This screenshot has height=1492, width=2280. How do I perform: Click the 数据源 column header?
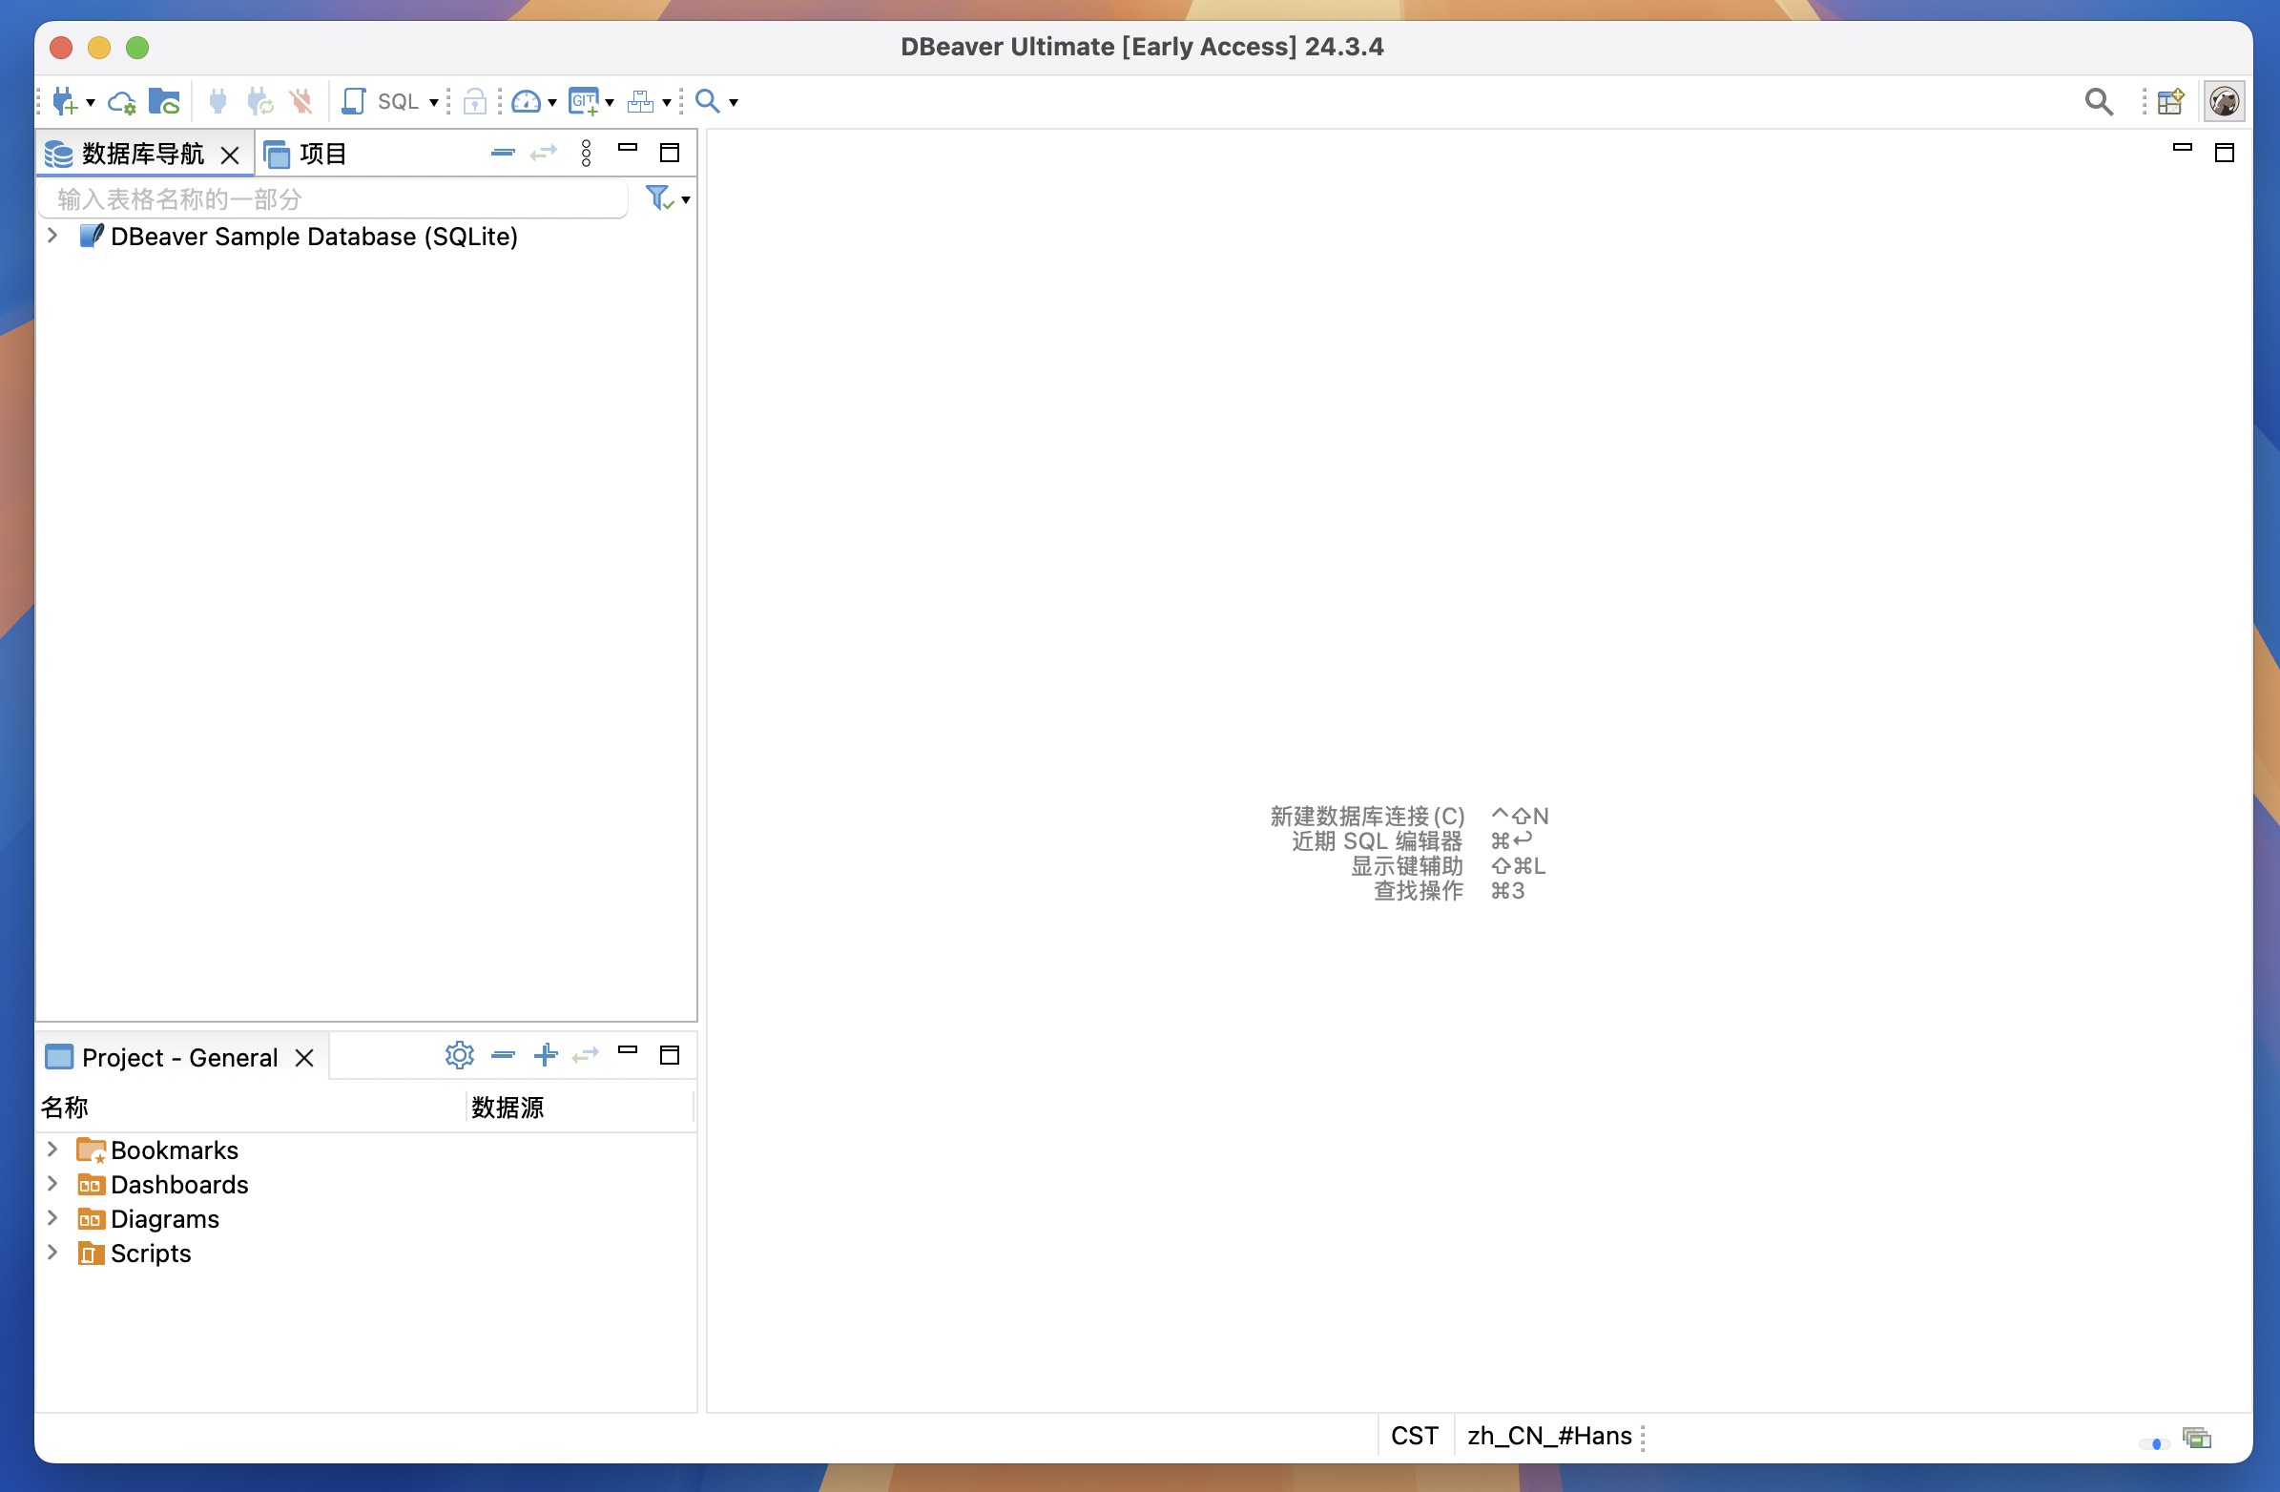point(580,1107)
